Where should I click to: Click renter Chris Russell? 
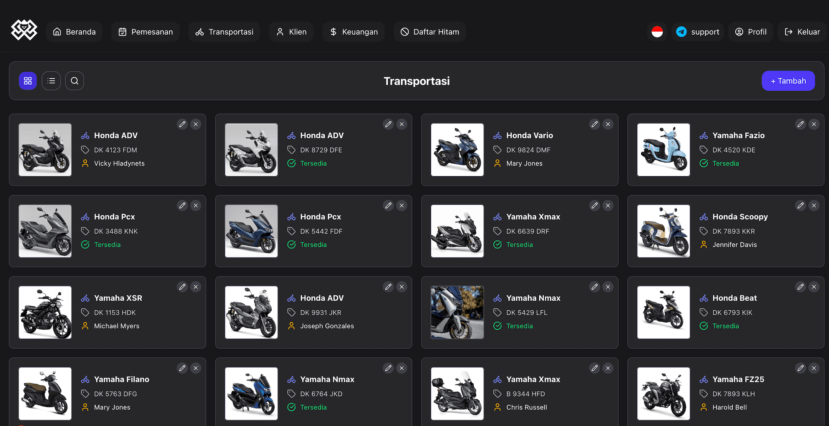(526, 407)
